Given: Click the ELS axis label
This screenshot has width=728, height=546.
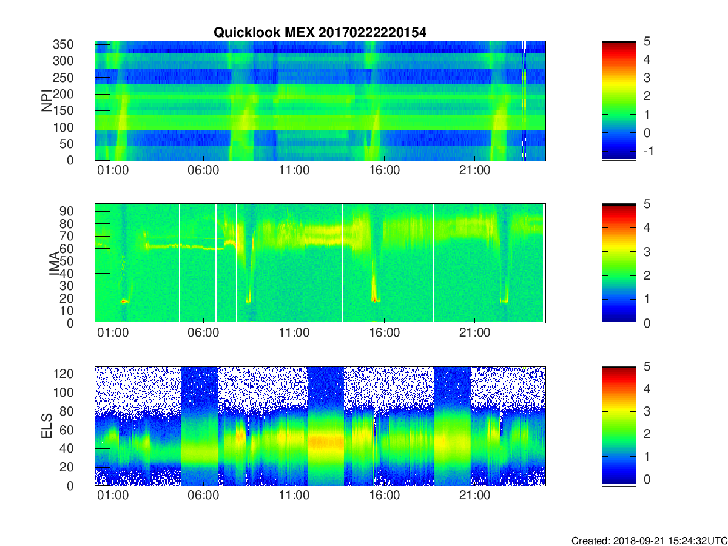Looking at the screenshot, I should pos(46,426).
